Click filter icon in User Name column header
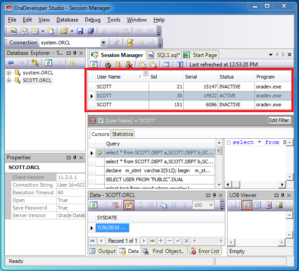 click(146, 74)
